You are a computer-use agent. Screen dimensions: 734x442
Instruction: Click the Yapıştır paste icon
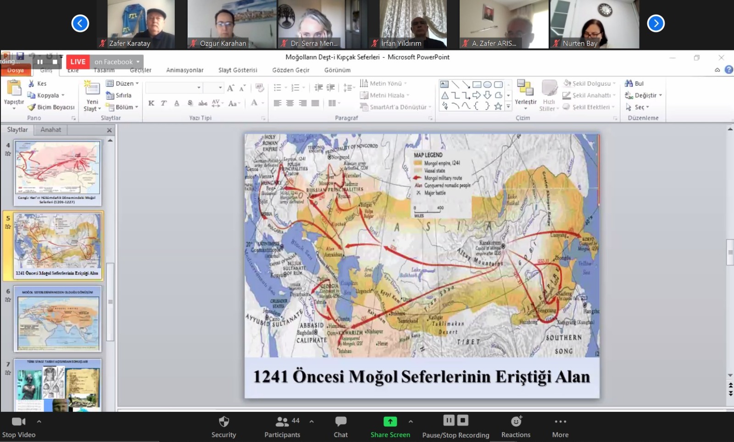[14, 88]
